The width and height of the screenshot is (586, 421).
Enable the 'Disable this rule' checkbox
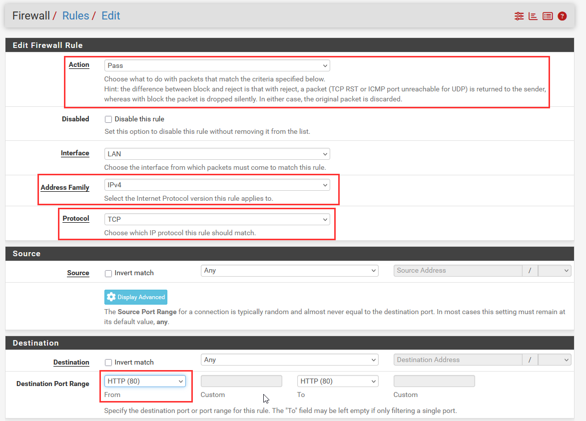pyautogui.click(x=108, y=119)
